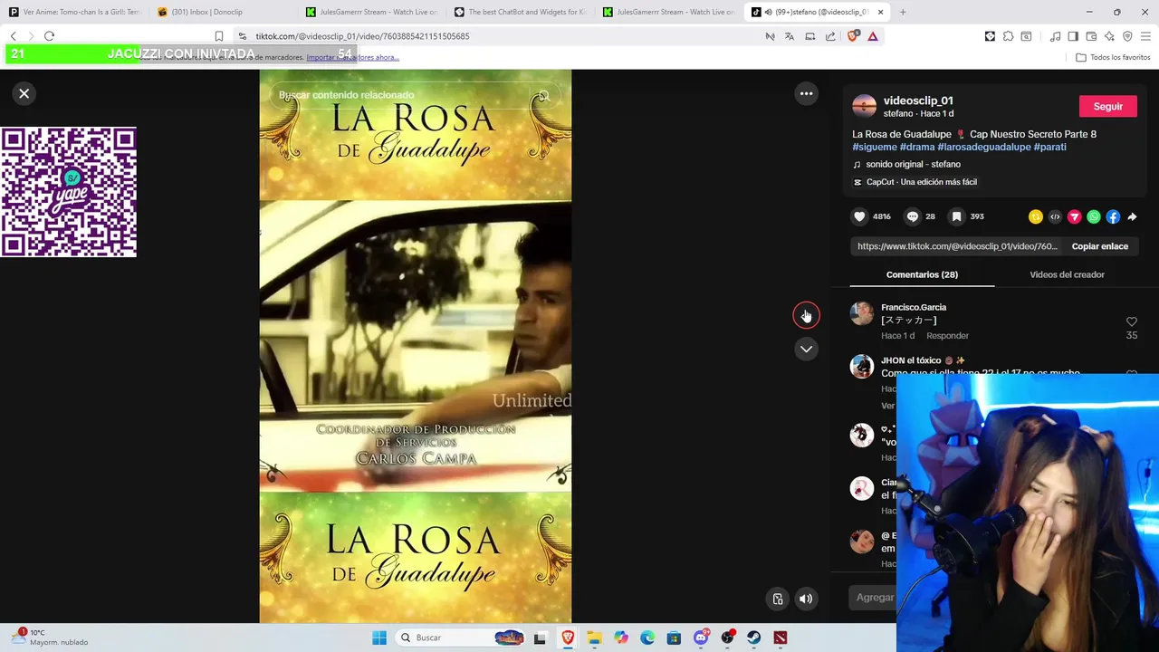The height and width of the screenshot is (652, 1159).
Task: Open comments via the speech bubble icon
Action: (913, 216)
